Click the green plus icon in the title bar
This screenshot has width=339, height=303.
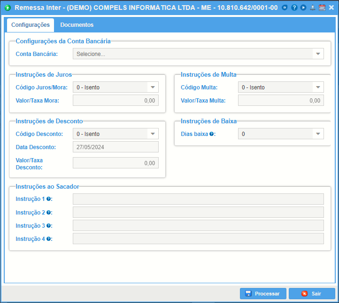click(x=8, y=8)
